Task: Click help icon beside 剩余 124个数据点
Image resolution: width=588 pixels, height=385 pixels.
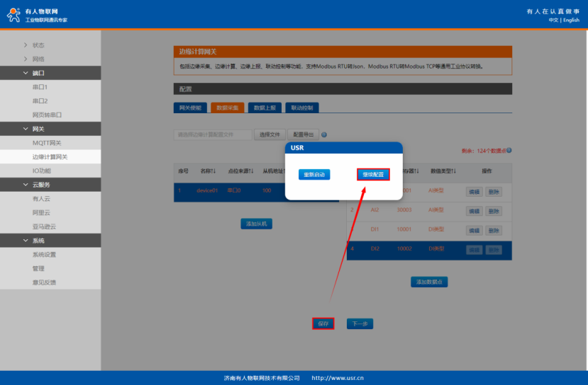Action: point(509,150)
